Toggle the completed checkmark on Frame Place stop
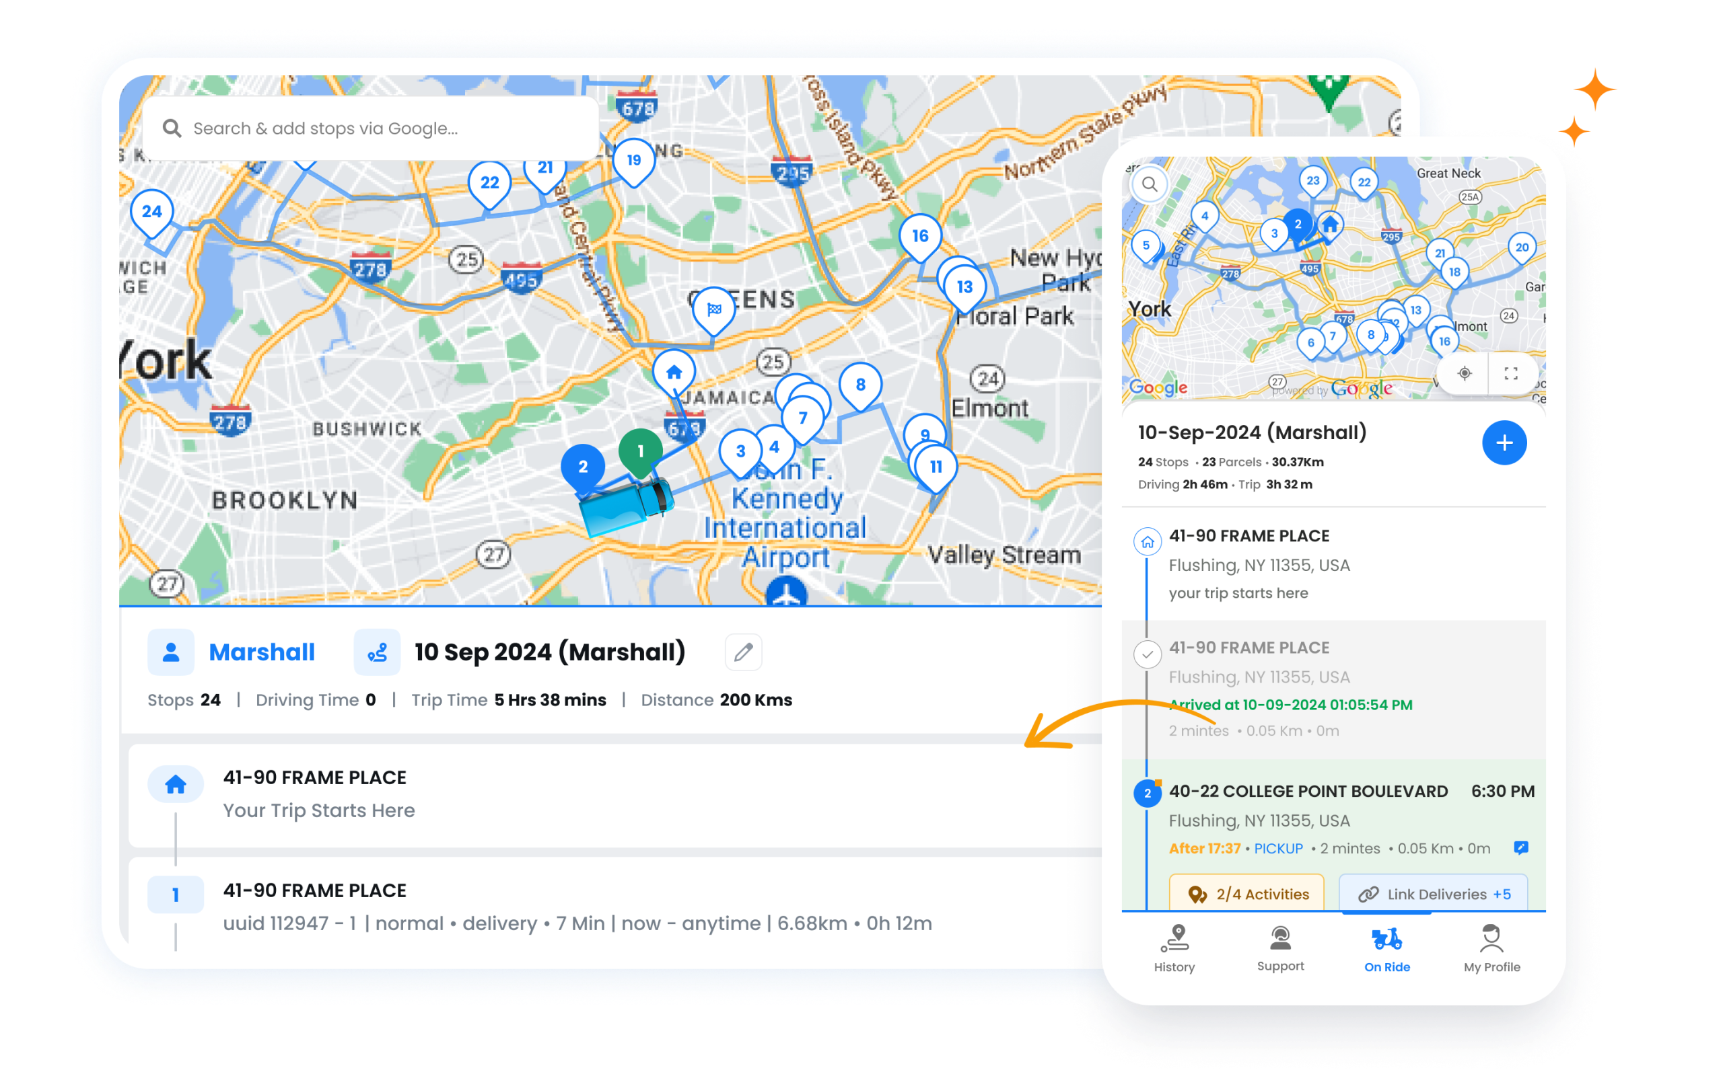 (x=1147, y=654)
